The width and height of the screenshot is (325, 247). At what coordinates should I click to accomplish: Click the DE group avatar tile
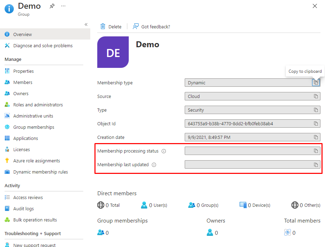[113, 52]
